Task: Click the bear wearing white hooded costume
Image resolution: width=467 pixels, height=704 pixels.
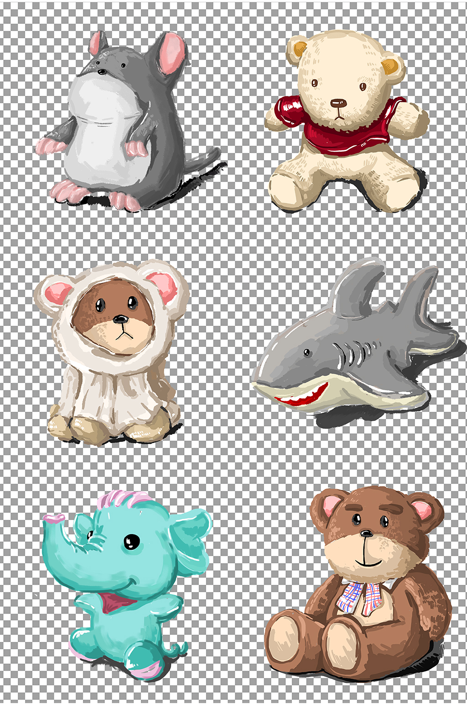Action: 112,352
